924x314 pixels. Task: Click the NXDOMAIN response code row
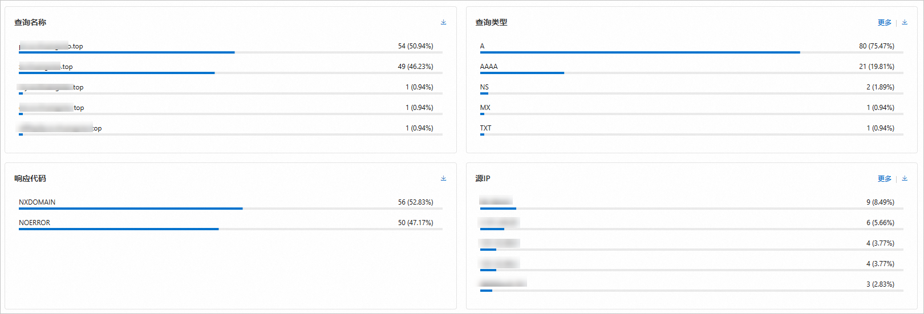pyautogui.click(x=37, y=202)
